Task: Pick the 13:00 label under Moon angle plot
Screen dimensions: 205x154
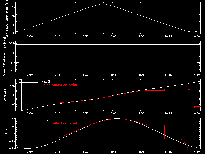Action: click(x=29, y=75)
